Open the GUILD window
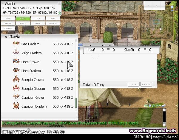The height and width of the screenshot is (140, 179). click(x=23, y=23)
